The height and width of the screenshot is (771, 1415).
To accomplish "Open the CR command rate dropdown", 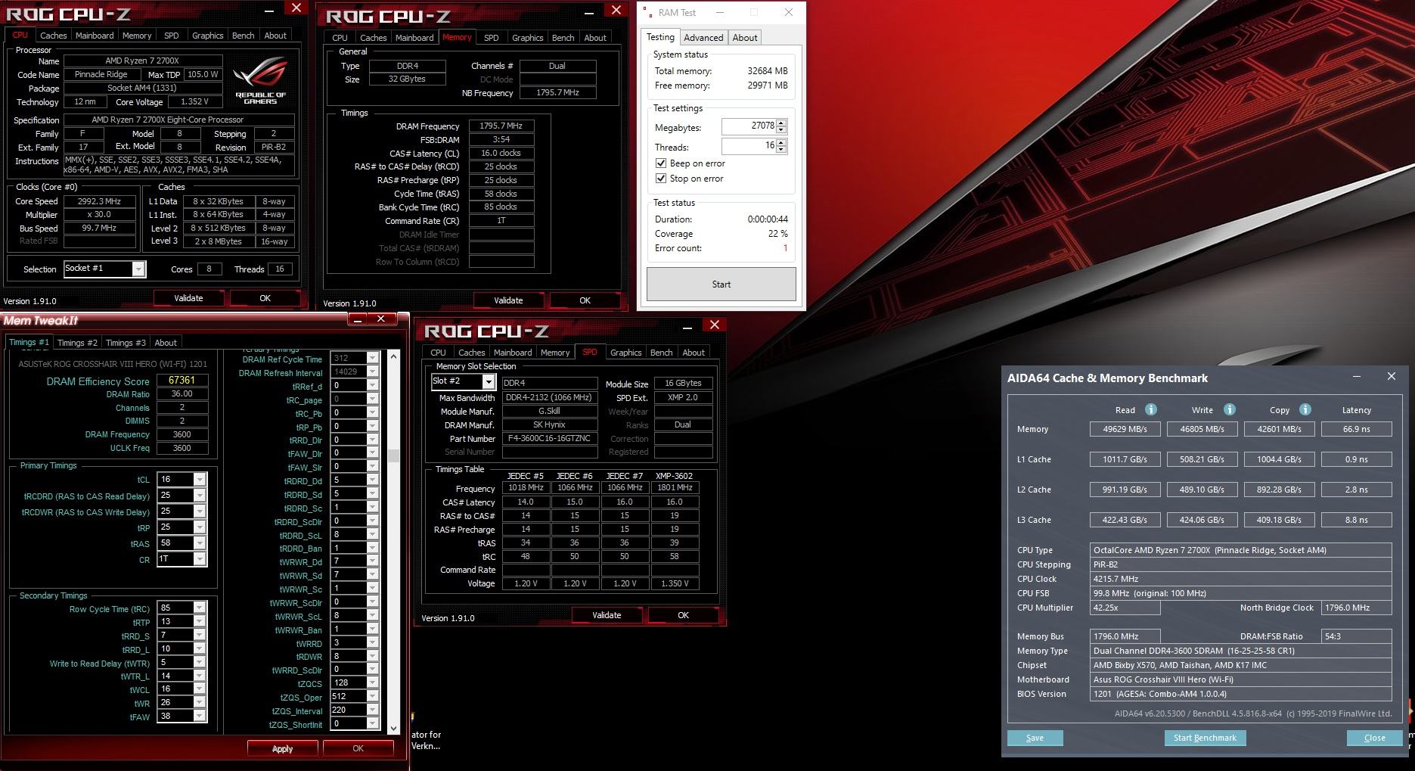I will (200, 559).
